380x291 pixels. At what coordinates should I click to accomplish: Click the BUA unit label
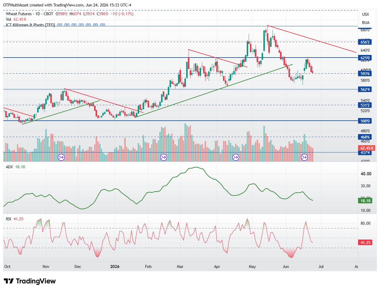[x=366, y=22]
